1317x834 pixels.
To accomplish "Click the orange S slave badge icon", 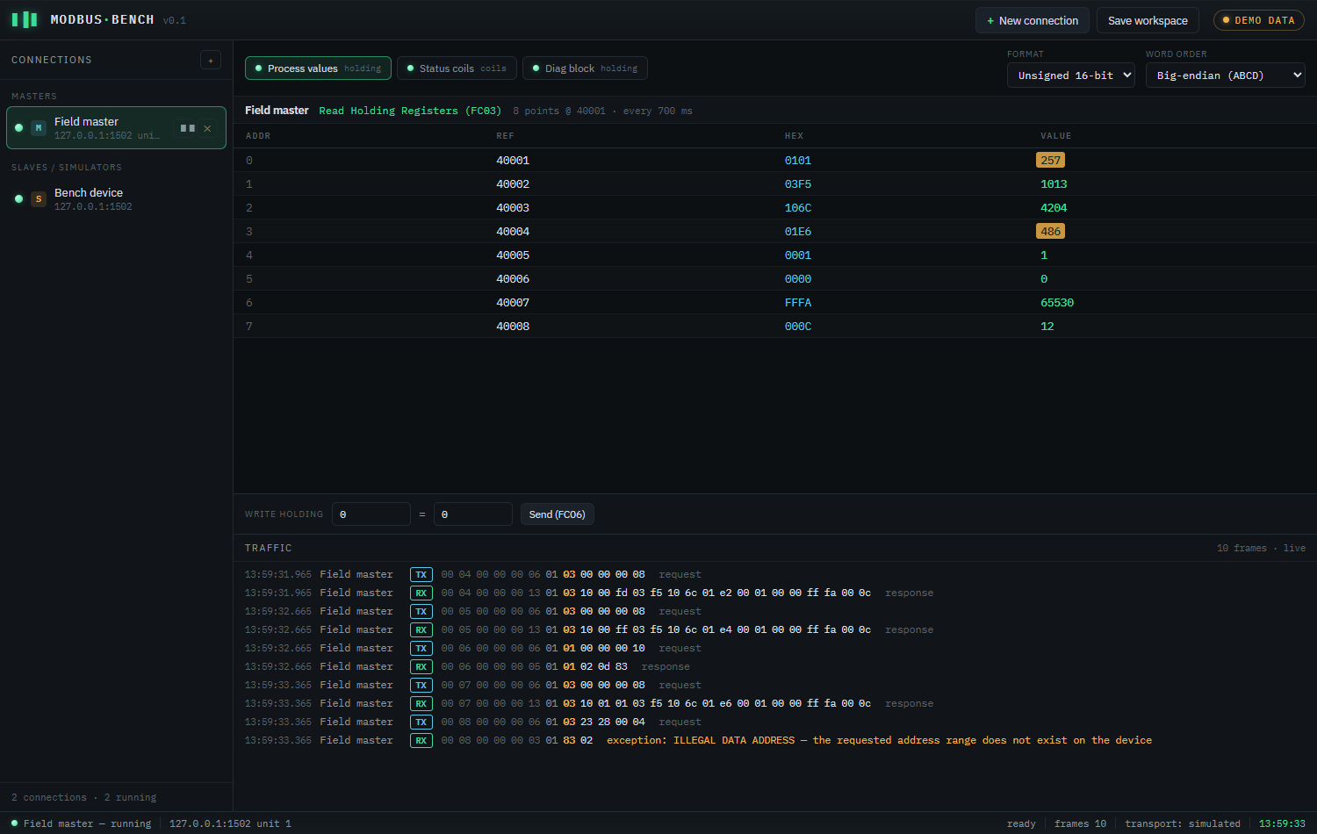I will pyautogui.click(x=39, y=199).
